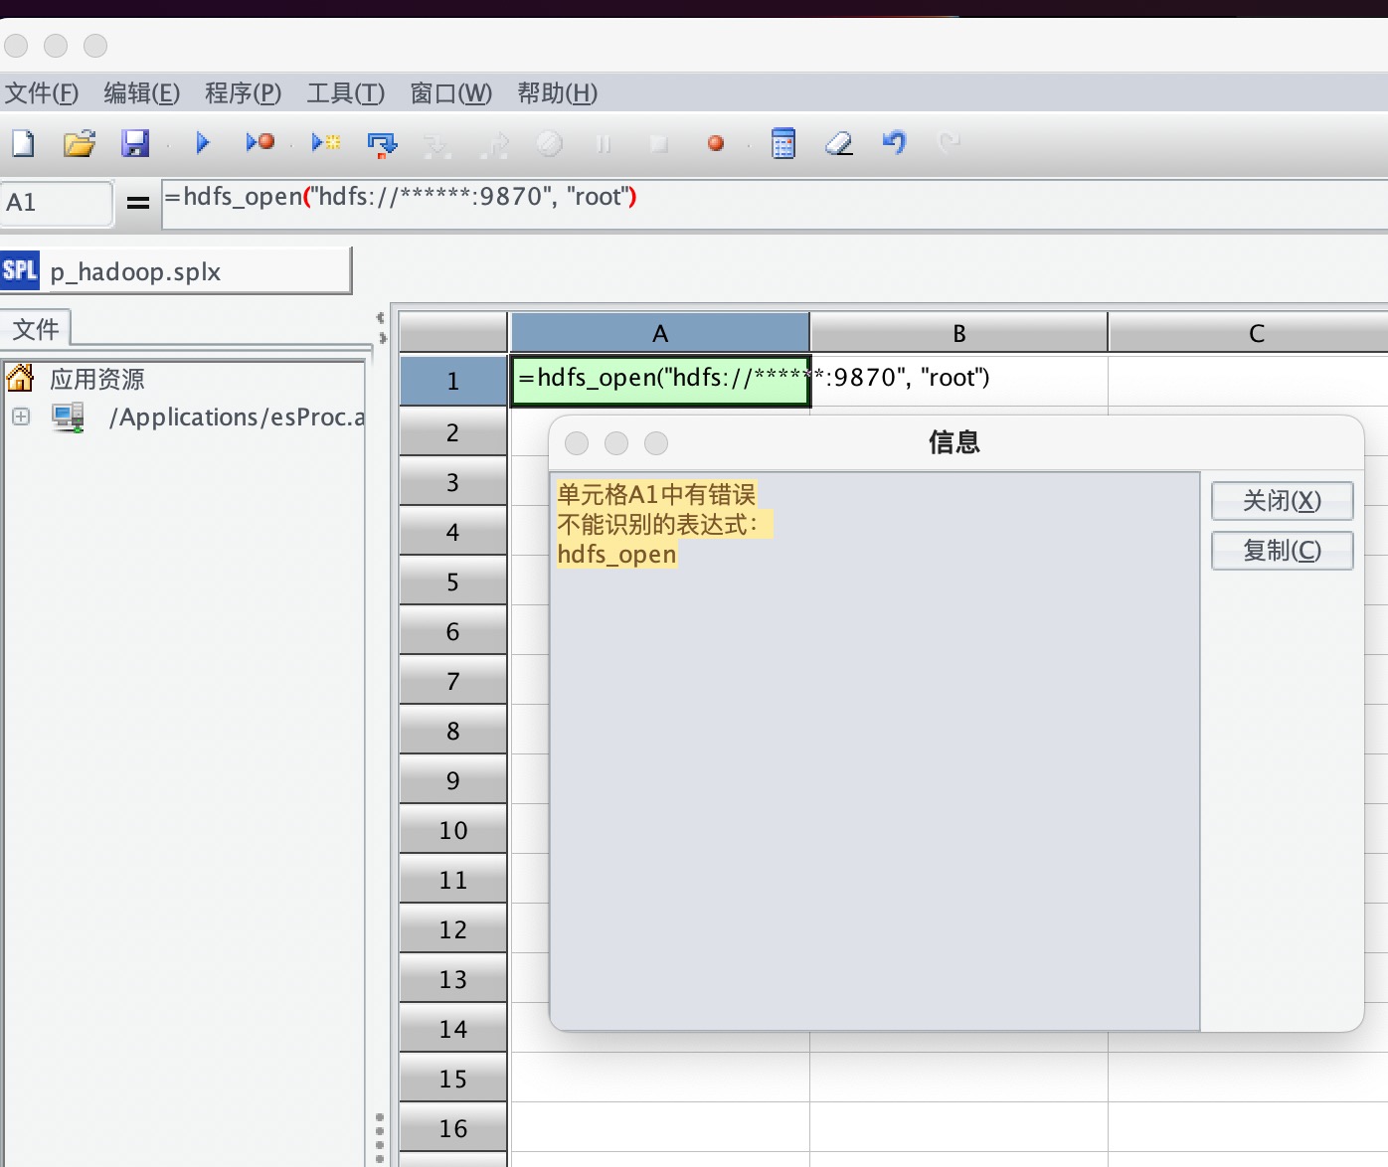The height and width of the screenshot is (1167, 1388).
Task: Switch to the p_hadoop.splx document tab
Action: coord(176,271)
